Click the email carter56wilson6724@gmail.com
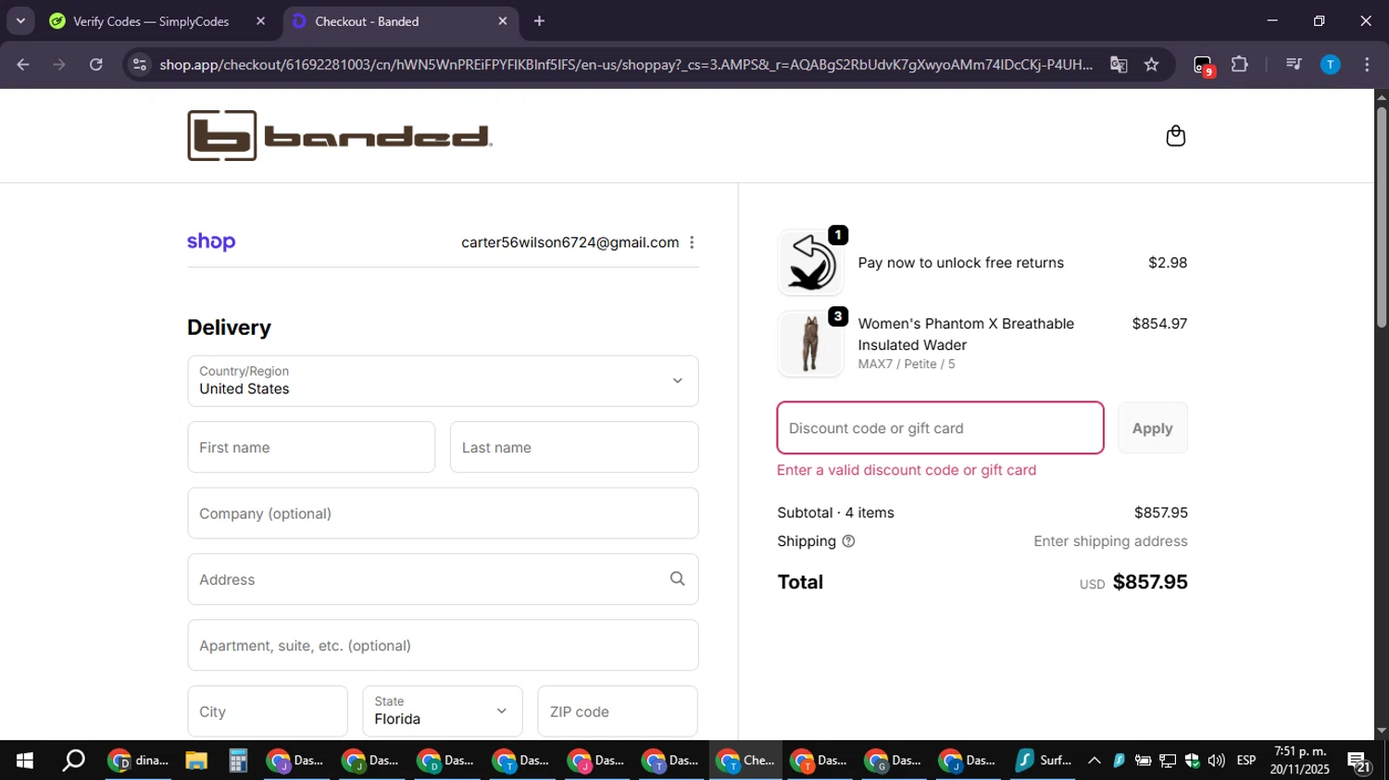Image resolution: width=1389 pixels, height=780 pixels. click(x=570, y=242)
